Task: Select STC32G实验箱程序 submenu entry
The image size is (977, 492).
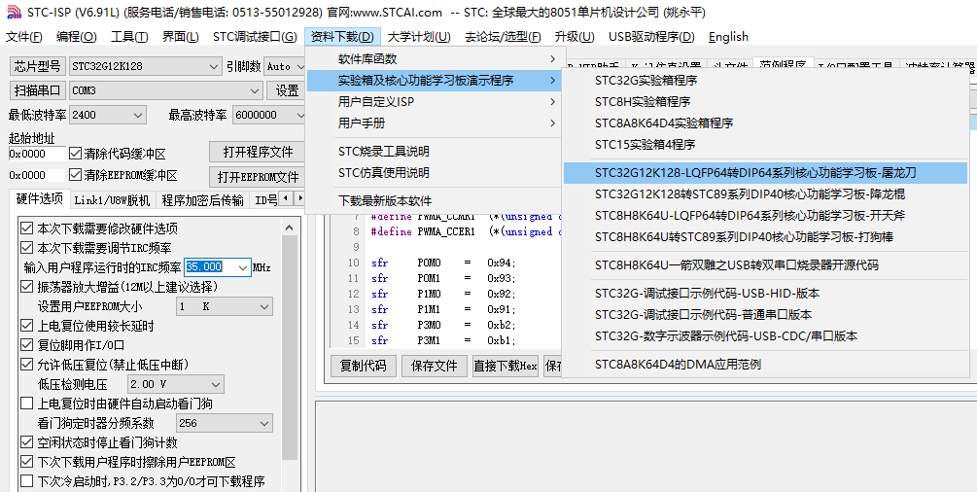Action: pos(766,81)
